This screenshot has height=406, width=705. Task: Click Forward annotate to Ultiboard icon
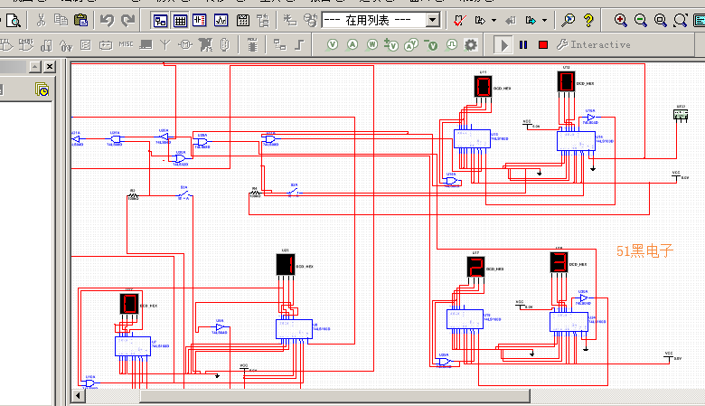pos(531,20)
